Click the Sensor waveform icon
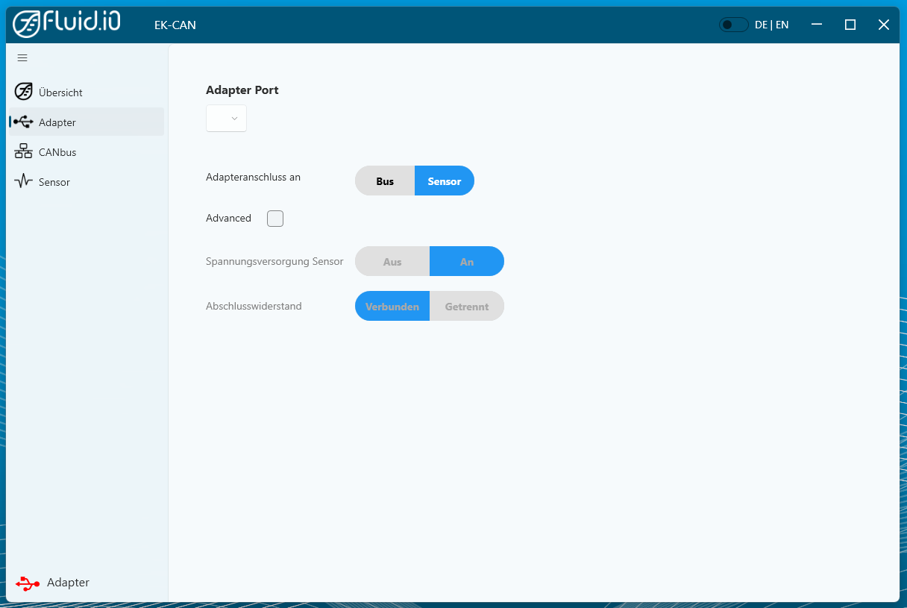This screenshot has width=907, height=608. 23,181
